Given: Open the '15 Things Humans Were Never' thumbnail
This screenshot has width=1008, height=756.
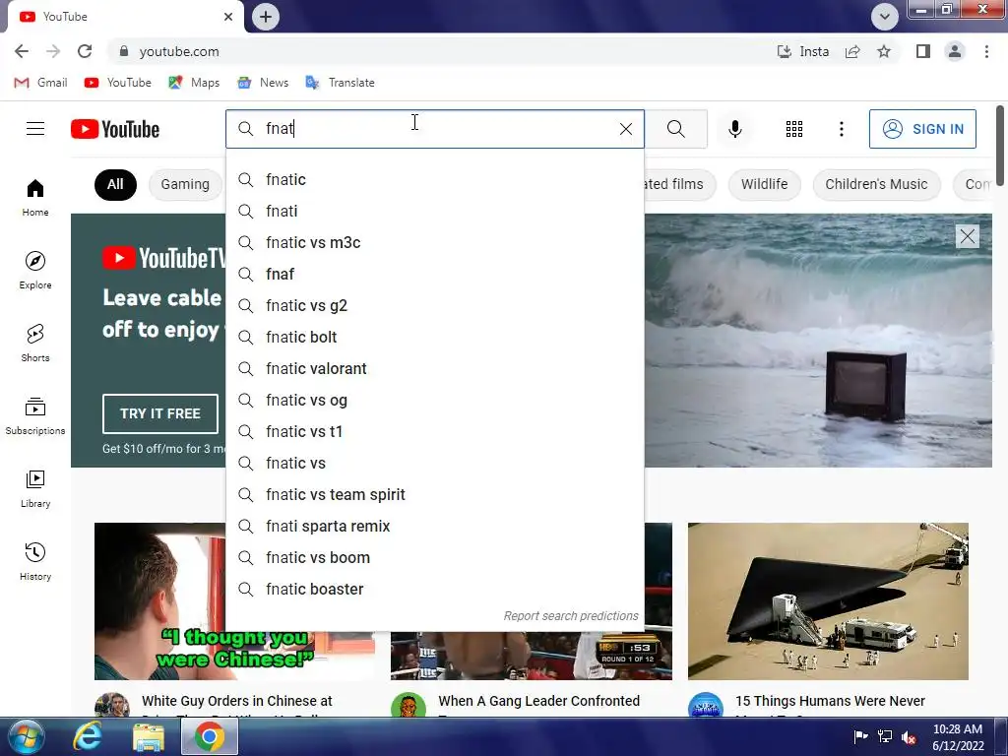Looking at the screenshot, I should (828, 601).
